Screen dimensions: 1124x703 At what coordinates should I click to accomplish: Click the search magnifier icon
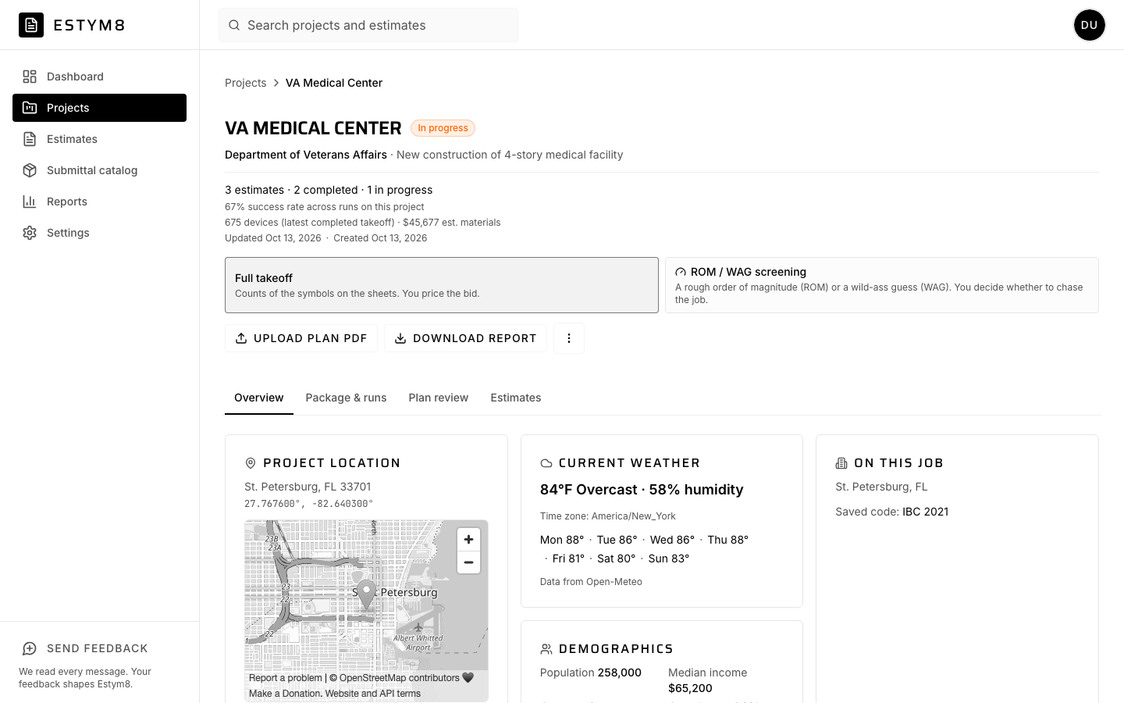(x=234, y=25)
